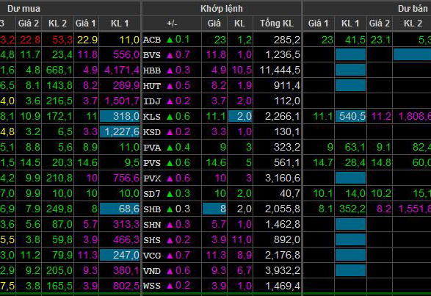Click the WSS stock symbol
This screenshot has width=431, height=296.
pos(152,286)
